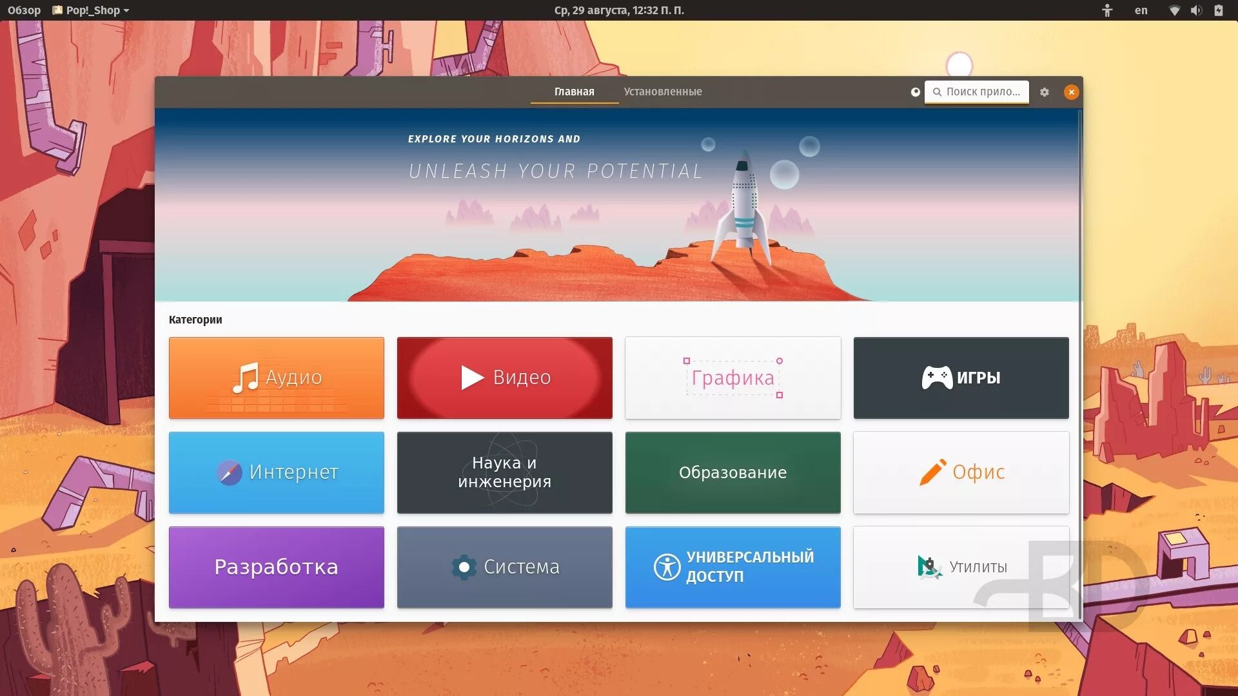Image resolution: width=1238 pixels, height=696 pixels.
Task: Switch to the Главная tab
Action: (574, 92)
